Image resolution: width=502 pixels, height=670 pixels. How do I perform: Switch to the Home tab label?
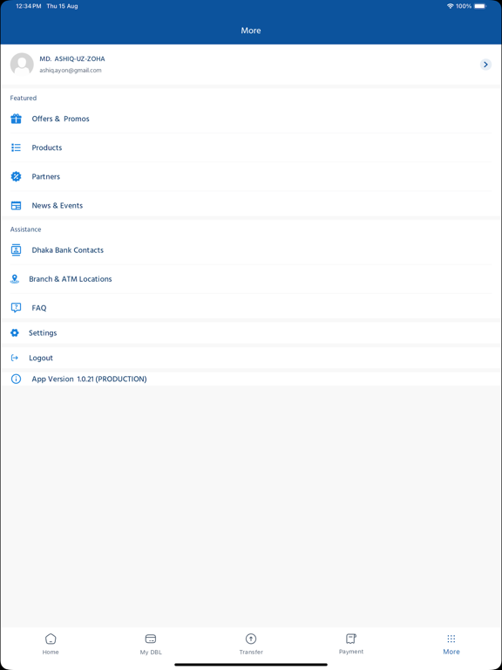(51, 652)
